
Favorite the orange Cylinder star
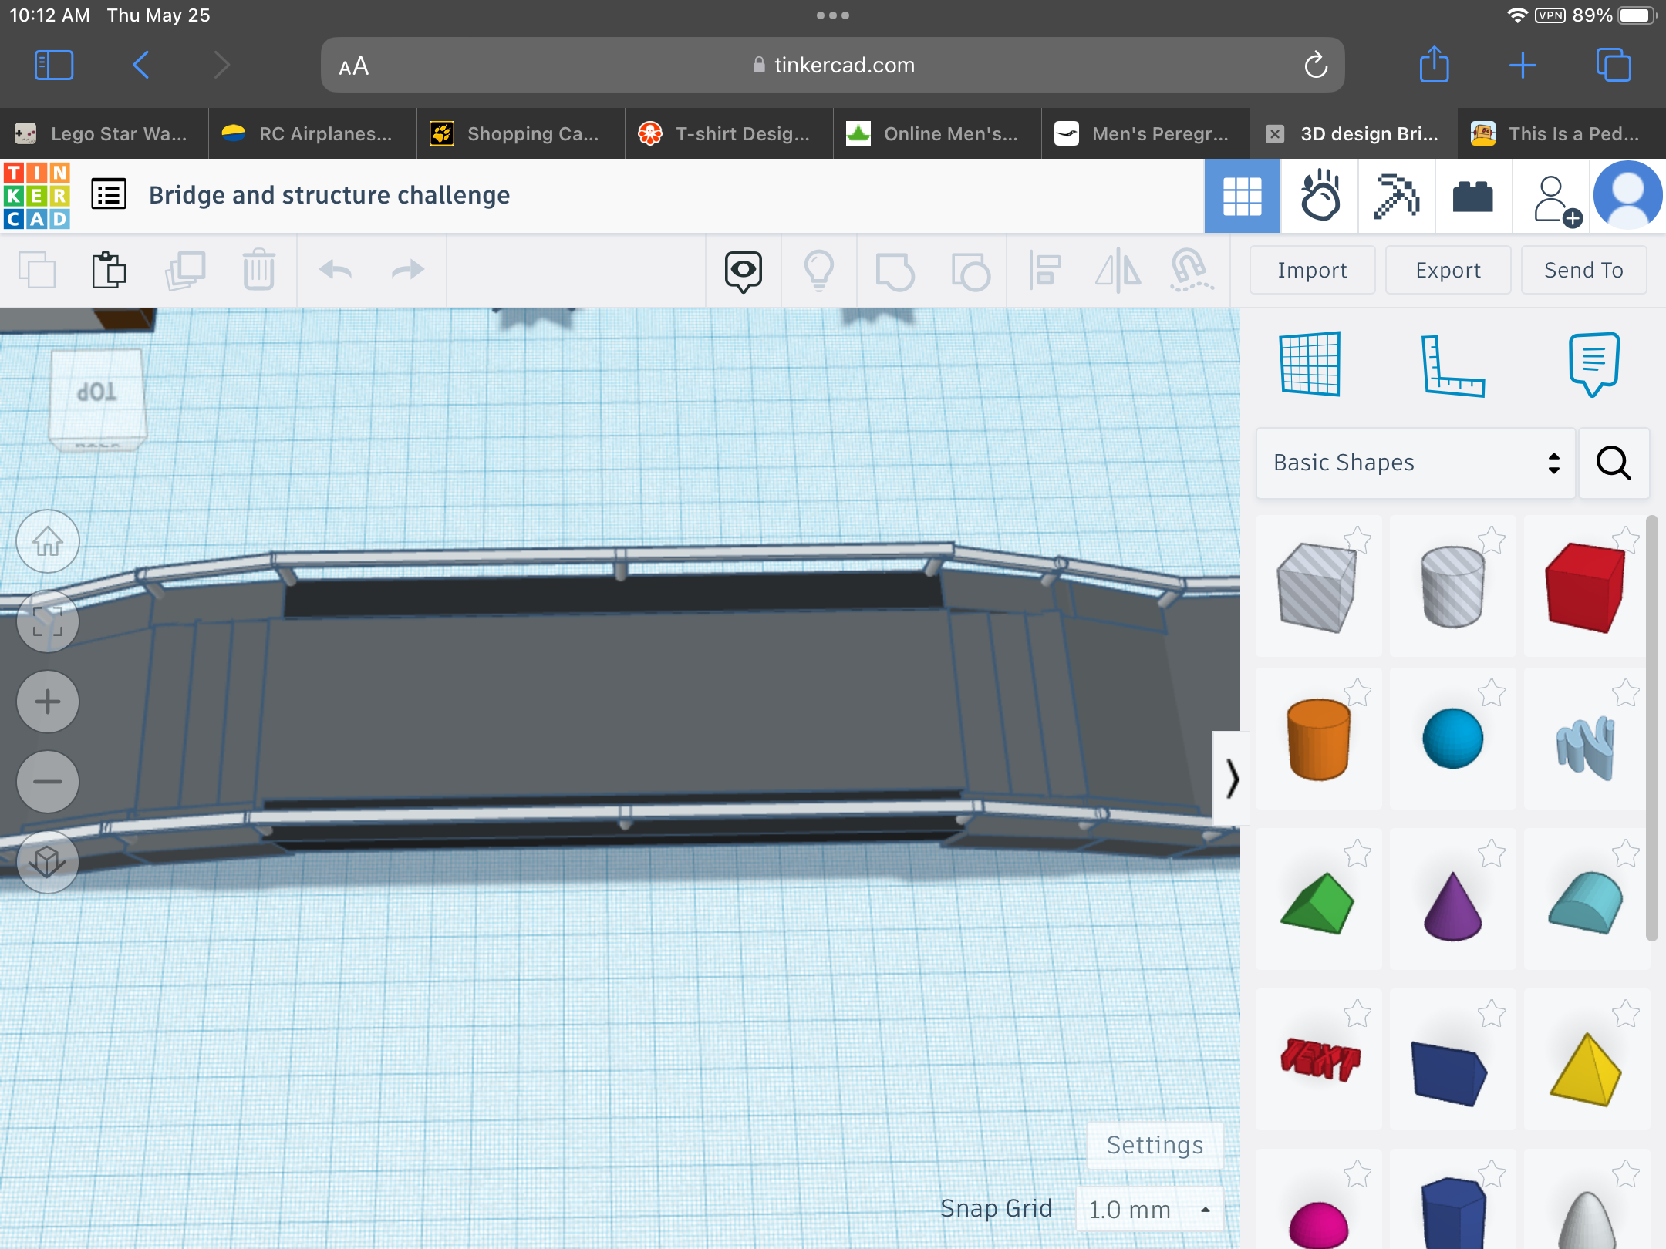pos(1357,692)
